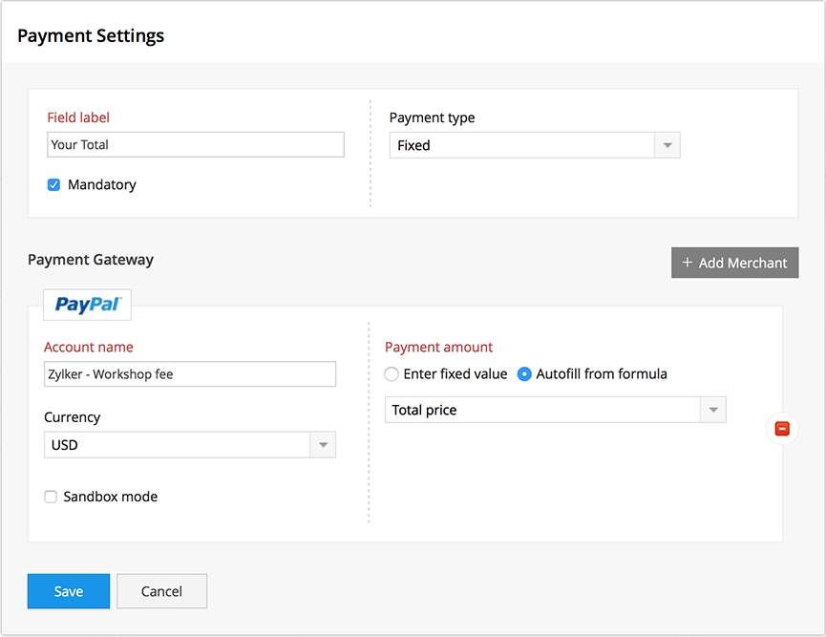Image resolution: width=826 pixels, height=637 pixels.
Task: Click the PayPal logo tab
Action: [x=87, y=305]
